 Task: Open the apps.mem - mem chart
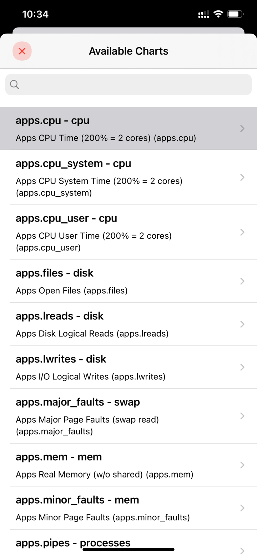tap(107, 465)
